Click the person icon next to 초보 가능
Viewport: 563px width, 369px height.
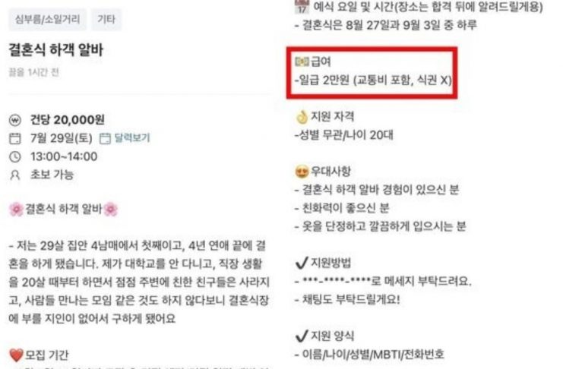click(15, 175)
